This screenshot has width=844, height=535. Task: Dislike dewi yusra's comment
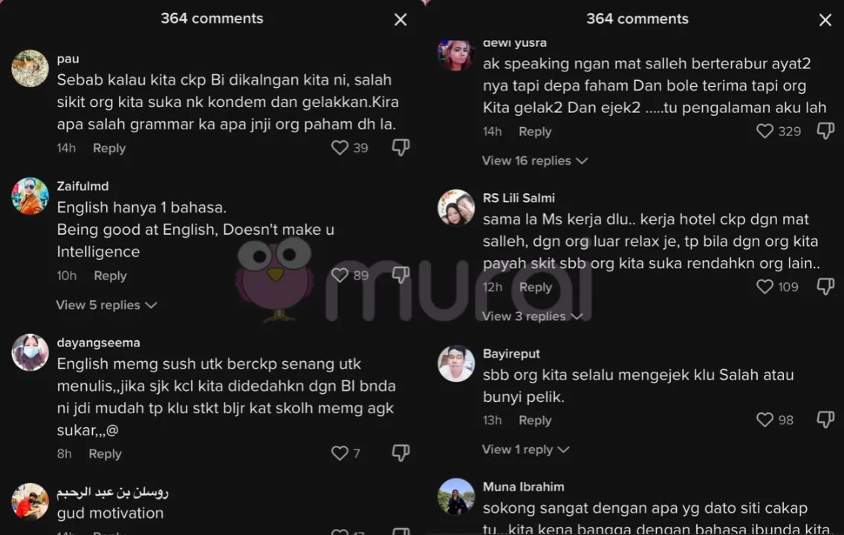(825, 131)
